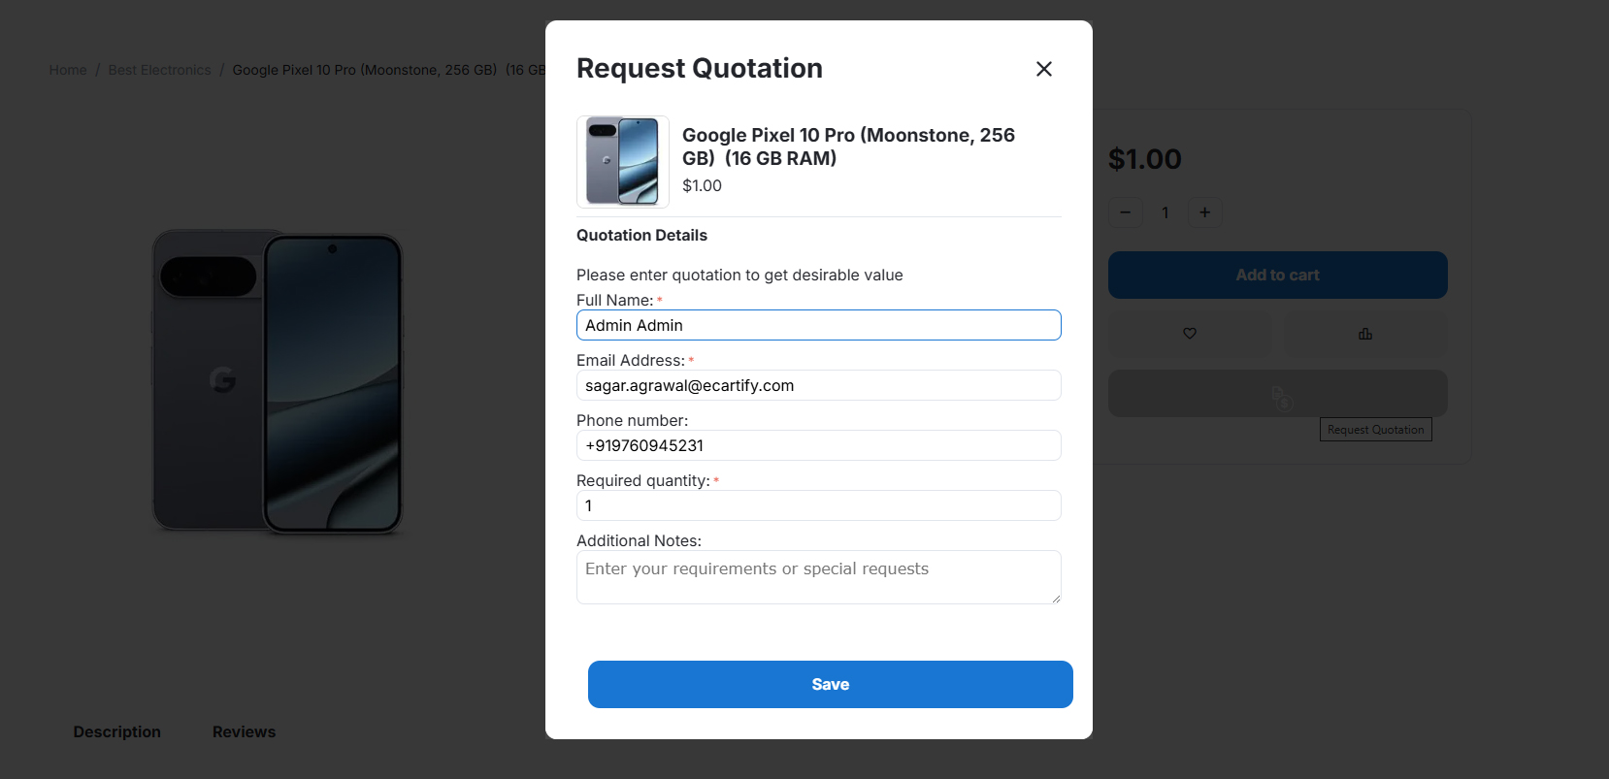Close the Request Quotation dialog
This screenshot has width=1609, height=779.
pos(1044,69)
